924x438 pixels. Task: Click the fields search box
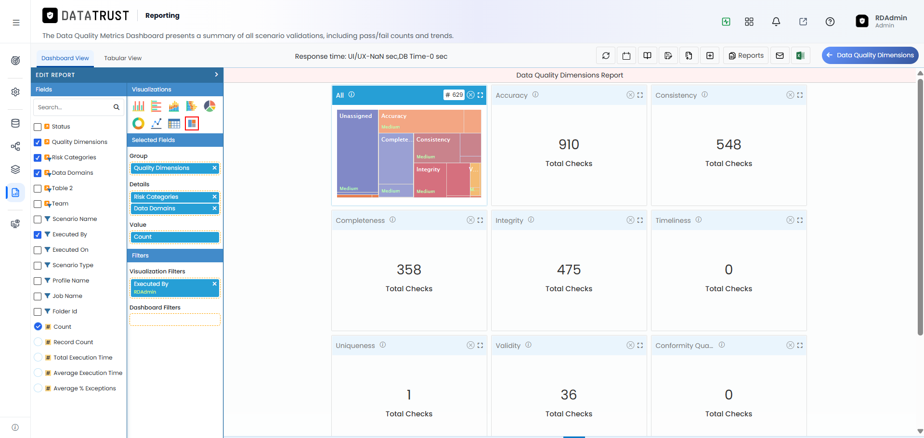pos(79,107)
